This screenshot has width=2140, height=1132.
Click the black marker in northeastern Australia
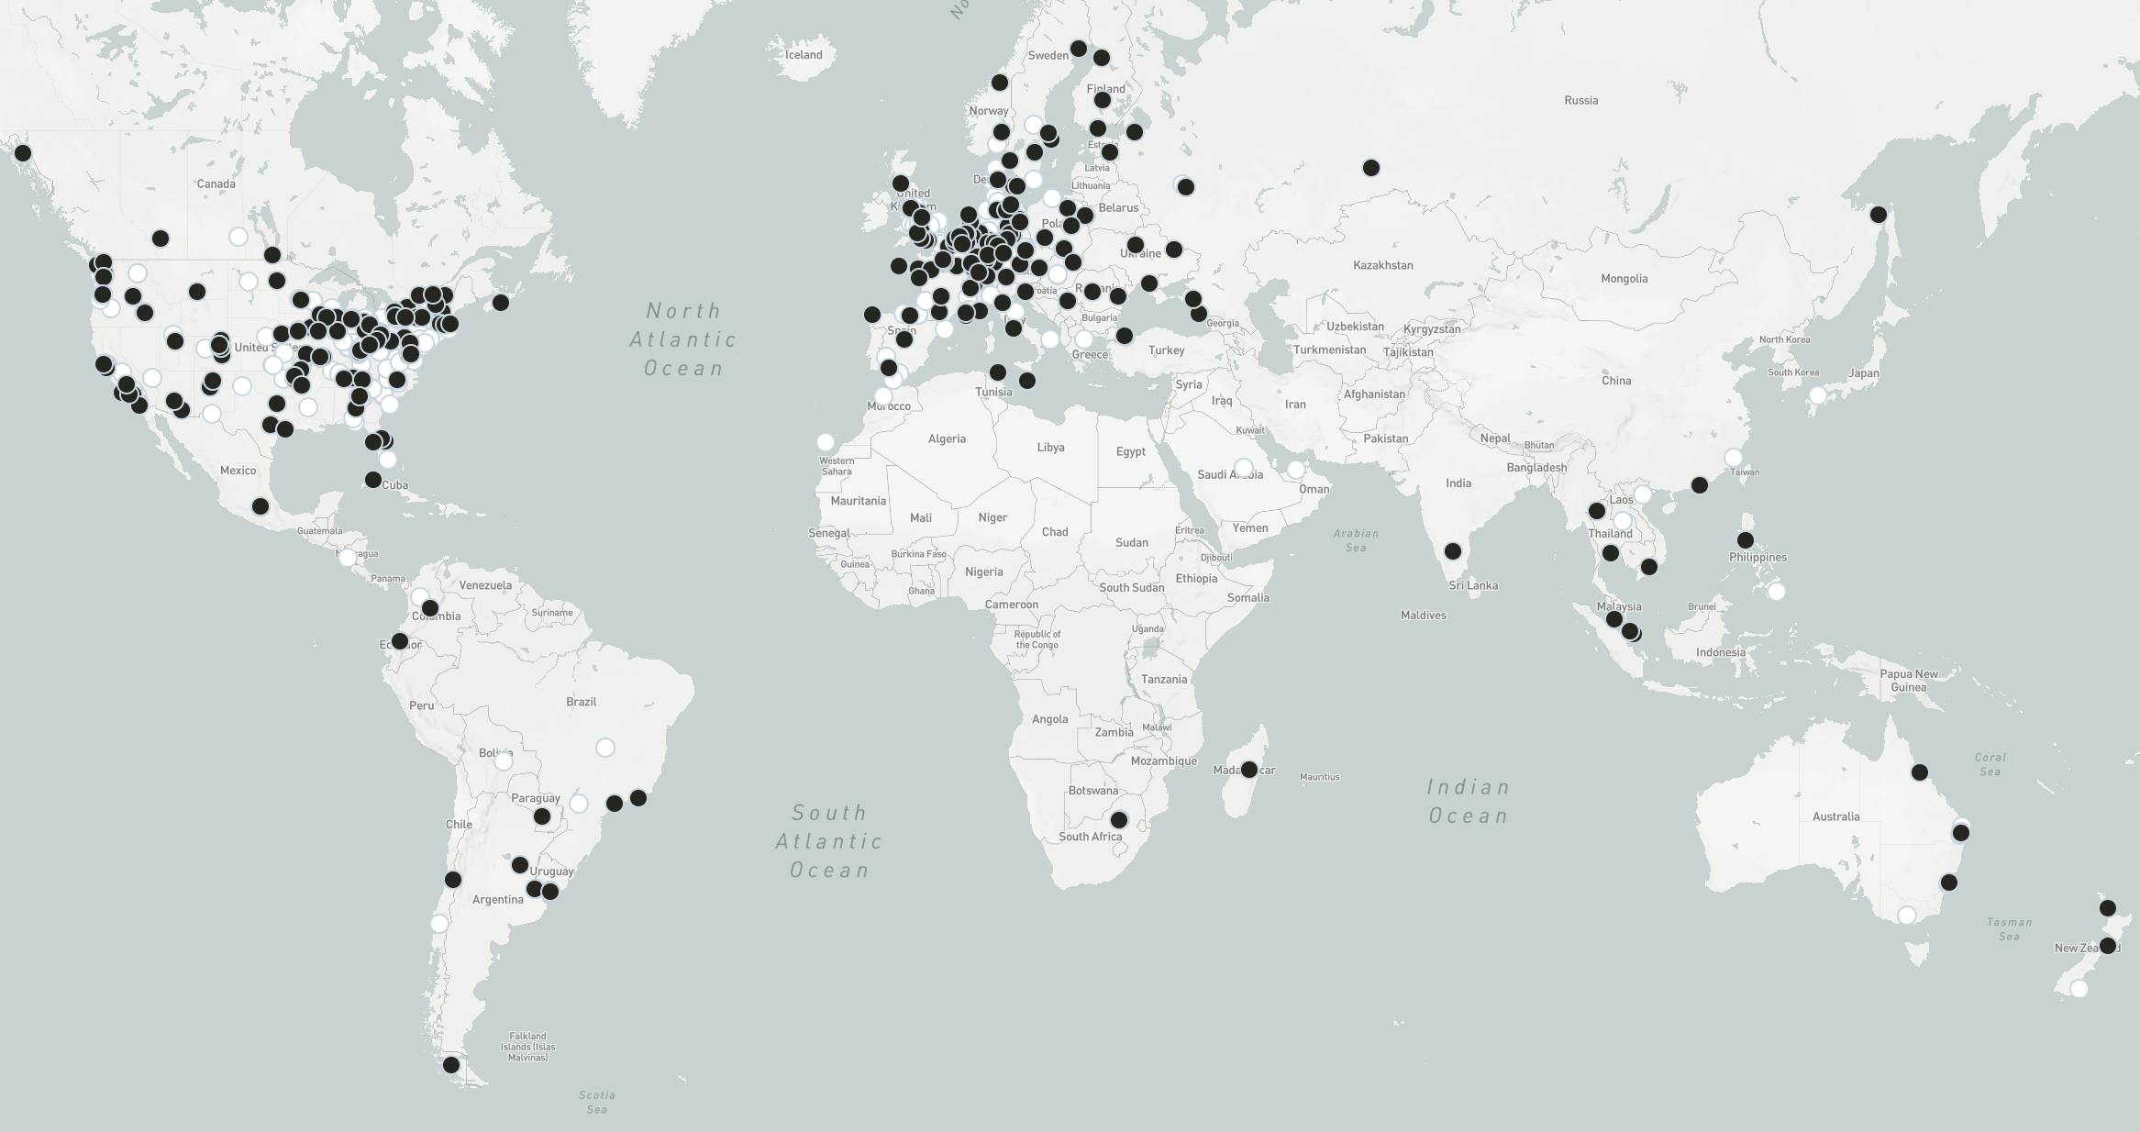(x=1920, y=772)
